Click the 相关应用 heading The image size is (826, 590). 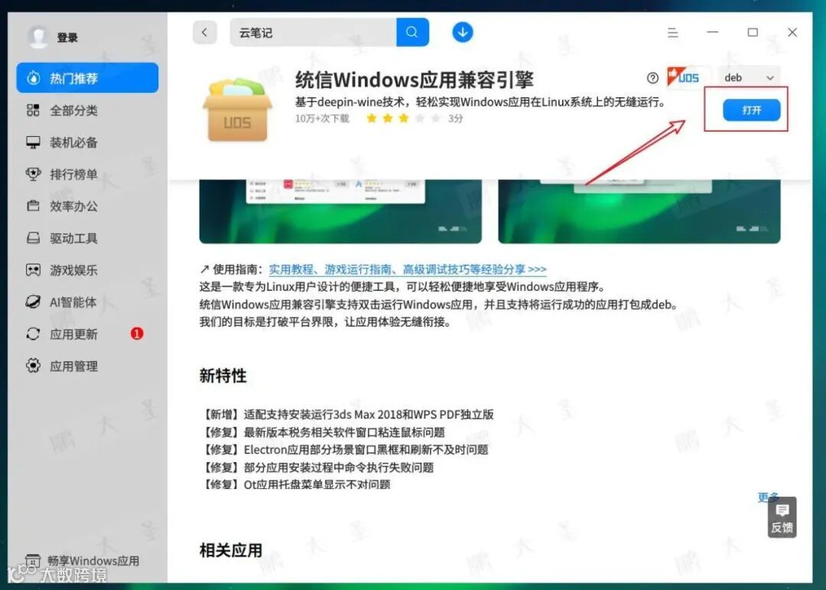point(231,550)
